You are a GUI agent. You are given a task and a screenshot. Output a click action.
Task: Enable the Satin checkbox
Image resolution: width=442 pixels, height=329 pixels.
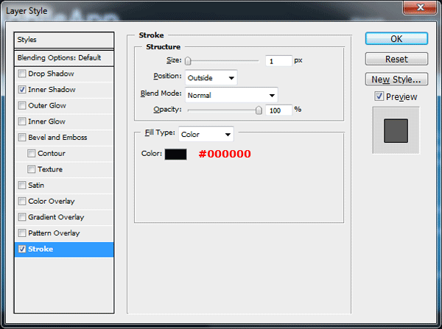coord(22,185)
